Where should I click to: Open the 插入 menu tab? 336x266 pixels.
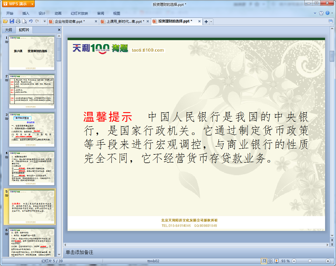pos(26,13)
